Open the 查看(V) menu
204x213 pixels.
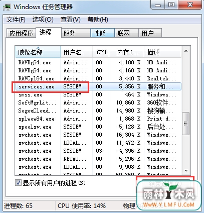click(71, 20)
